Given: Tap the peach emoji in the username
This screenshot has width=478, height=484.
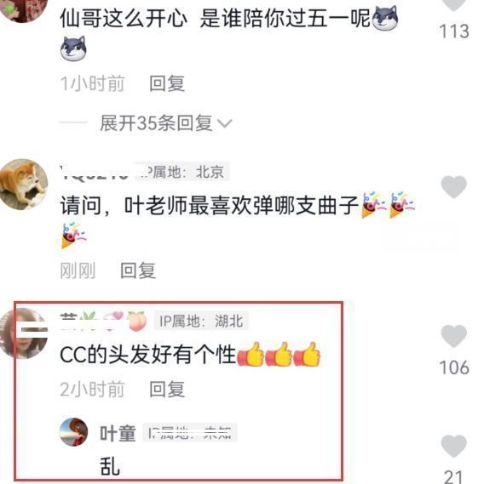Looking at the screenshot, I should tap(136, 322).
